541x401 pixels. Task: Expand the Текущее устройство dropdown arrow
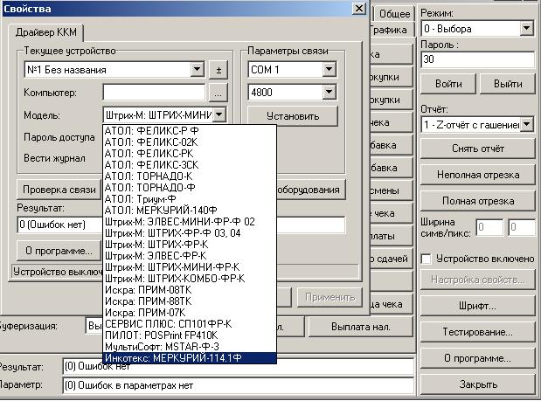pos(198,70)
